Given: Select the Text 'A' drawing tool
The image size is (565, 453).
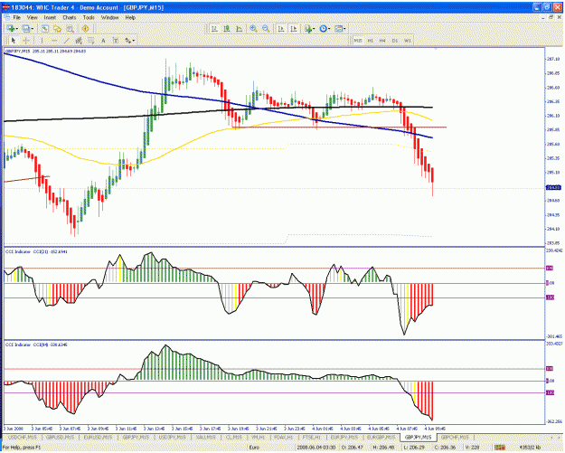Looking at the screenshot, I should 103,41.
